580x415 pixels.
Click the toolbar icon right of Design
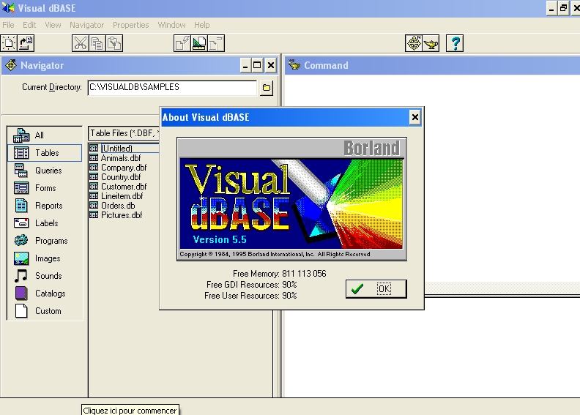pyautogui.click(x=216, y=43)
